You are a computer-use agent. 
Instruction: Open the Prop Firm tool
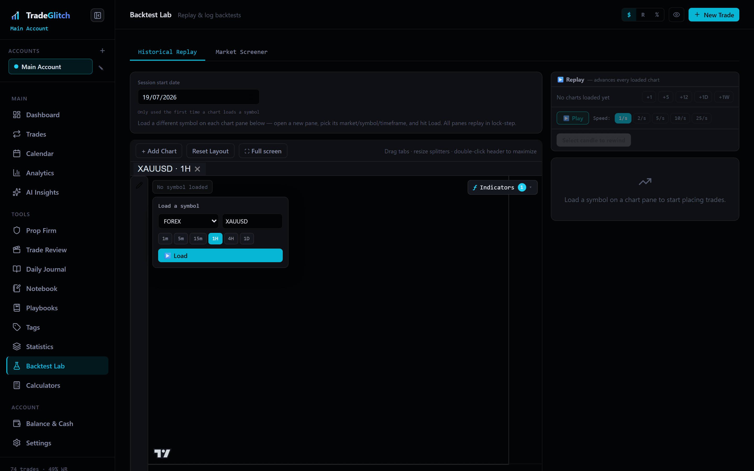tap(57, 231)
